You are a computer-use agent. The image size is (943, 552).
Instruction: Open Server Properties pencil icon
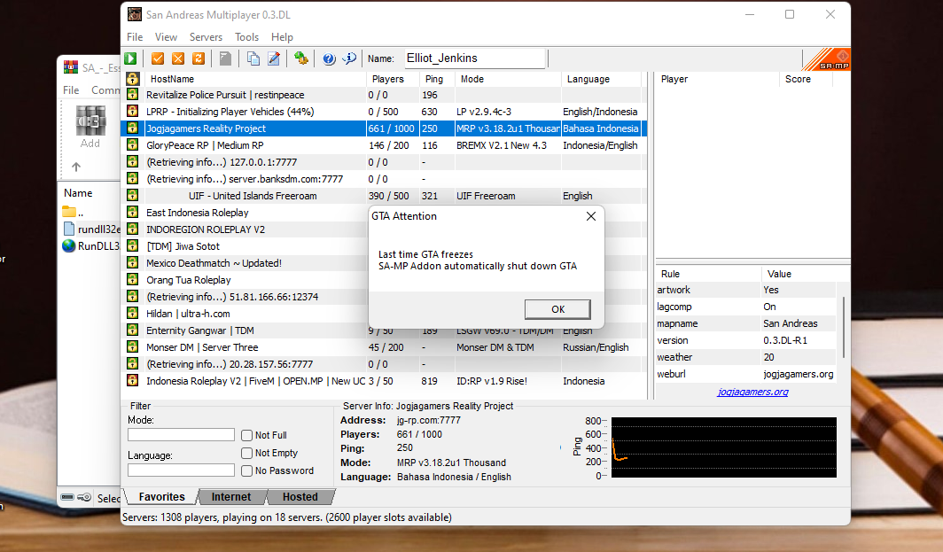tap(274, 58)
